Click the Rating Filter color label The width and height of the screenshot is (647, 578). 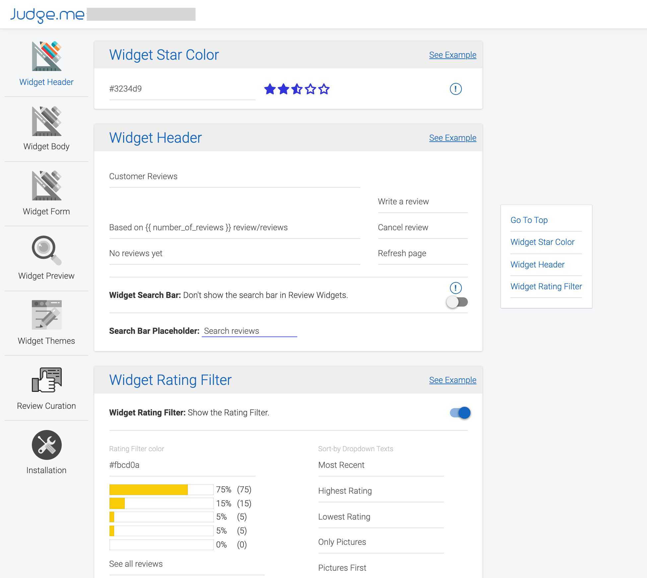pyautogui.click(x=136, y=449)
